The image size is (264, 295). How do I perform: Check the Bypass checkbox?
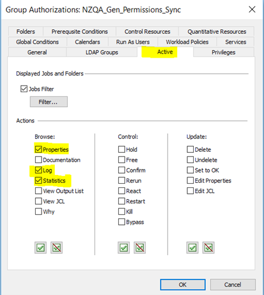122,222
